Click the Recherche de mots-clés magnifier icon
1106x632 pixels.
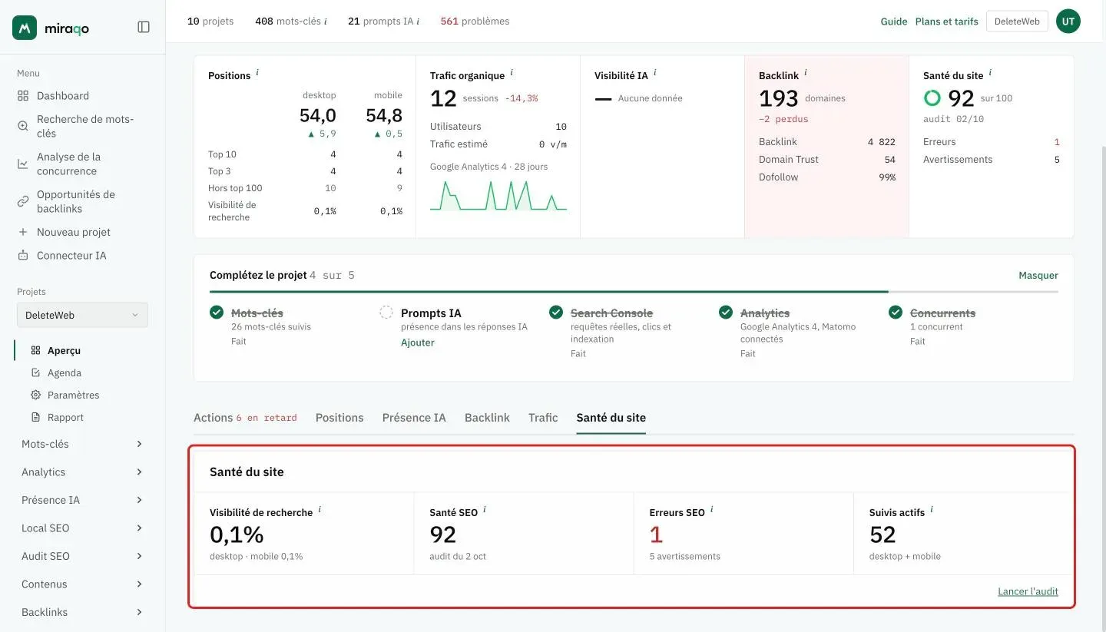[23, 126]
